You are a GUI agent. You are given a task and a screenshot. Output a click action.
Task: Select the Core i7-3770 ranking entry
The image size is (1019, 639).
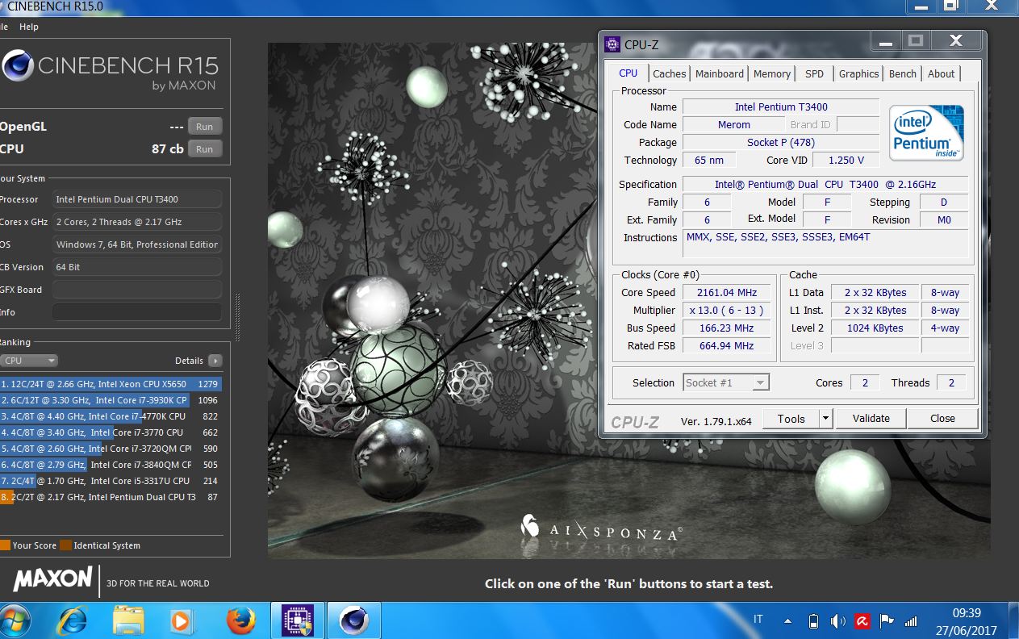pos(111,432)
